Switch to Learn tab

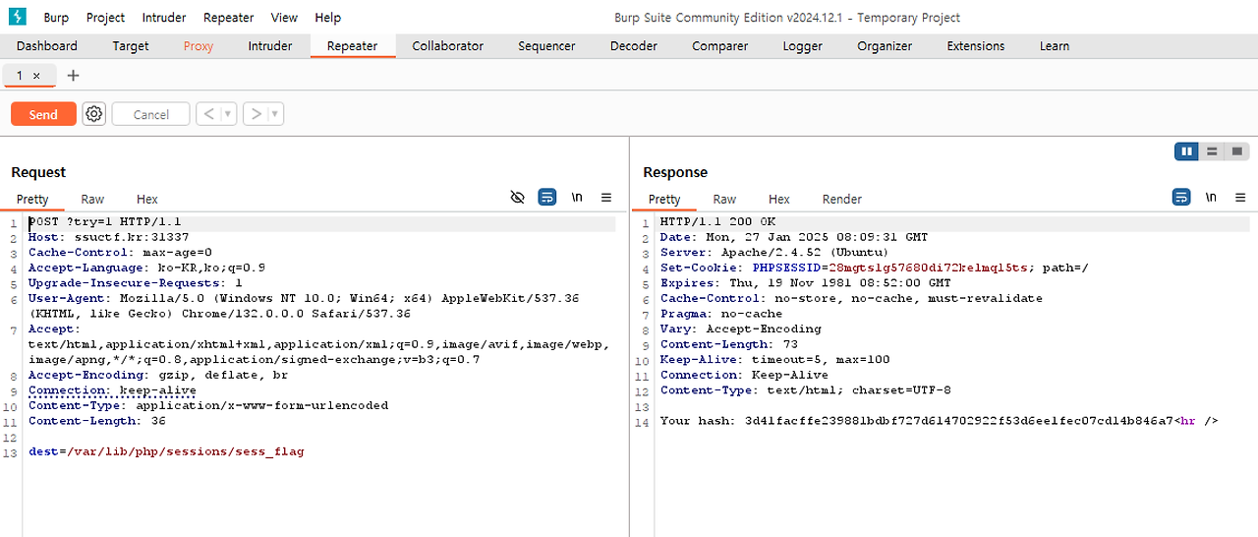pyautogui.click(x=1055, y=46)
